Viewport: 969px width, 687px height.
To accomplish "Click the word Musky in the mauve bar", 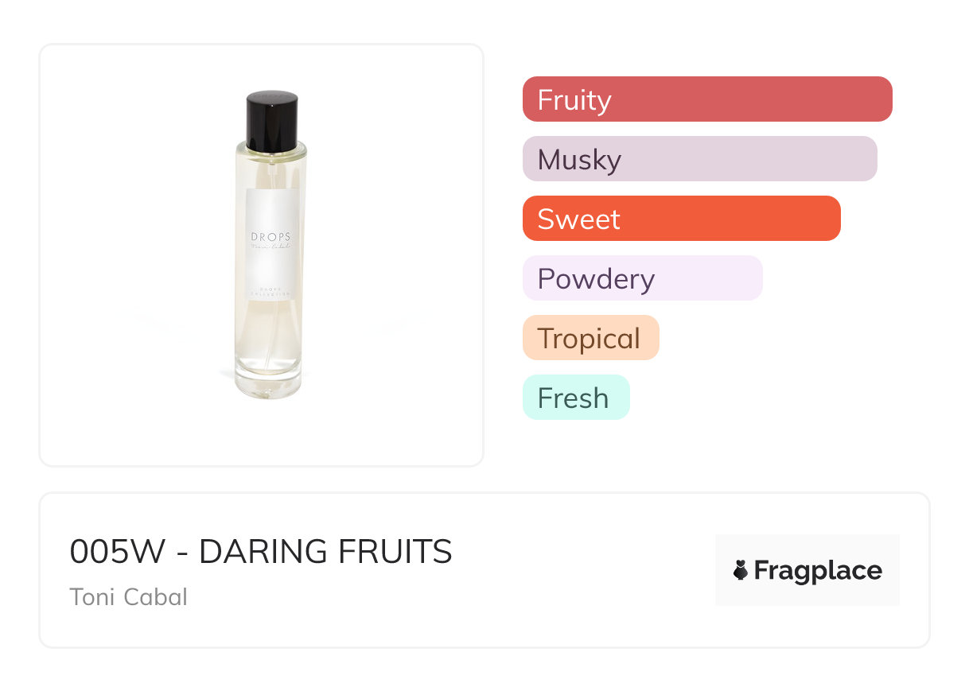I will (x=579, y=160).
